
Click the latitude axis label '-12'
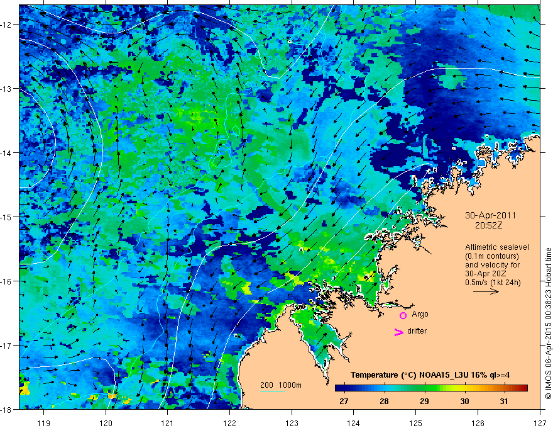[x=6, y=25]
